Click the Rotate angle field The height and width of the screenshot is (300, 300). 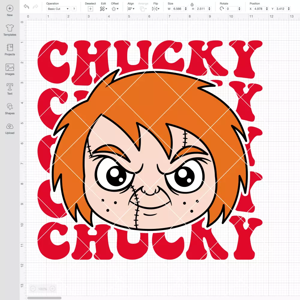pyautogui.click(x=231, y=9)
